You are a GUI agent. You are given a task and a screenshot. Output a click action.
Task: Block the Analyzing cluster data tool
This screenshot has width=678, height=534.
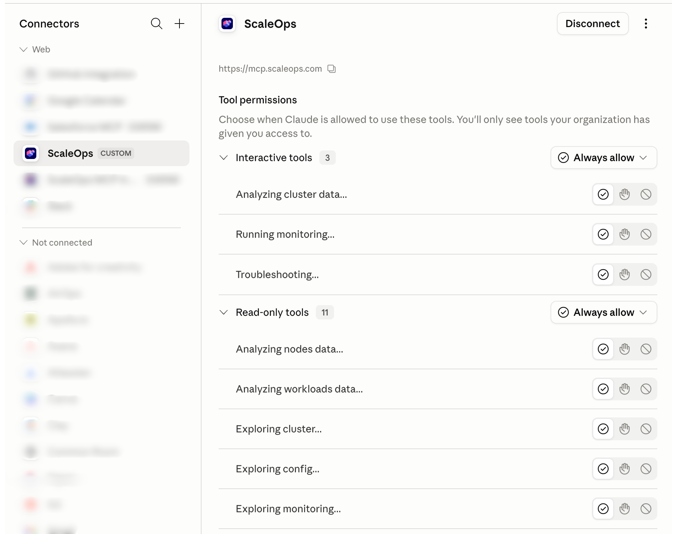[x=646, y=194]
